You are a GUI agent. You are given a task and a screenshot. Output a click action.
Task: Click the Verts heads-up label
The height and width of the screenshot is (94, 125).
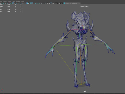1,5
